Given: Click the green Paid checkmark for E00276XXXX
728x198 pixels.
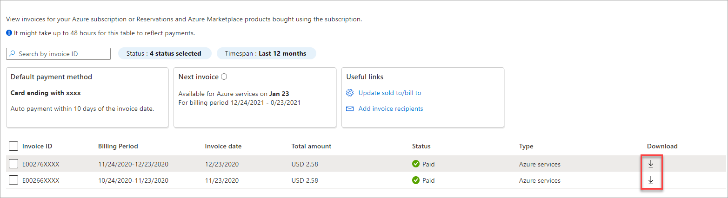Looking at the screenshot, I should (416, 164).
